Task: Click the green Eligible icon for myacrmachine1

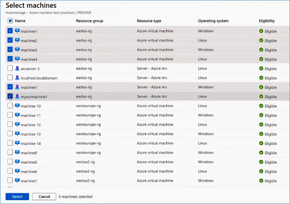Action: pyautogui.click(x=261, y=96)
